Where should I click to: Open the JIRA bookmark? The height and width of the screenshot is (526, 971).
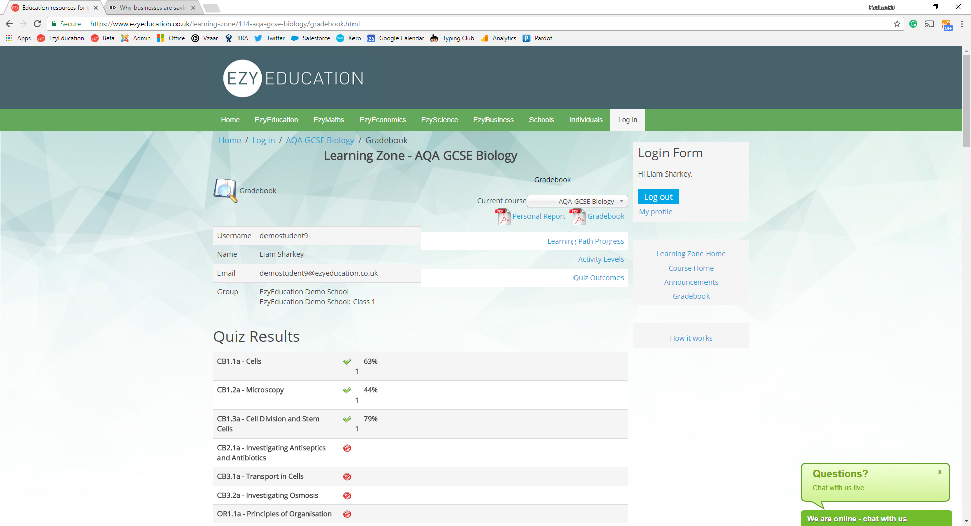pyautogui.click(x=236, y=38)
